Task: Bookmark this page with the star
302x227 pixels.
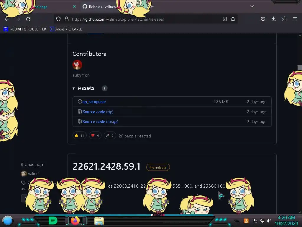Action: point(233,19)
